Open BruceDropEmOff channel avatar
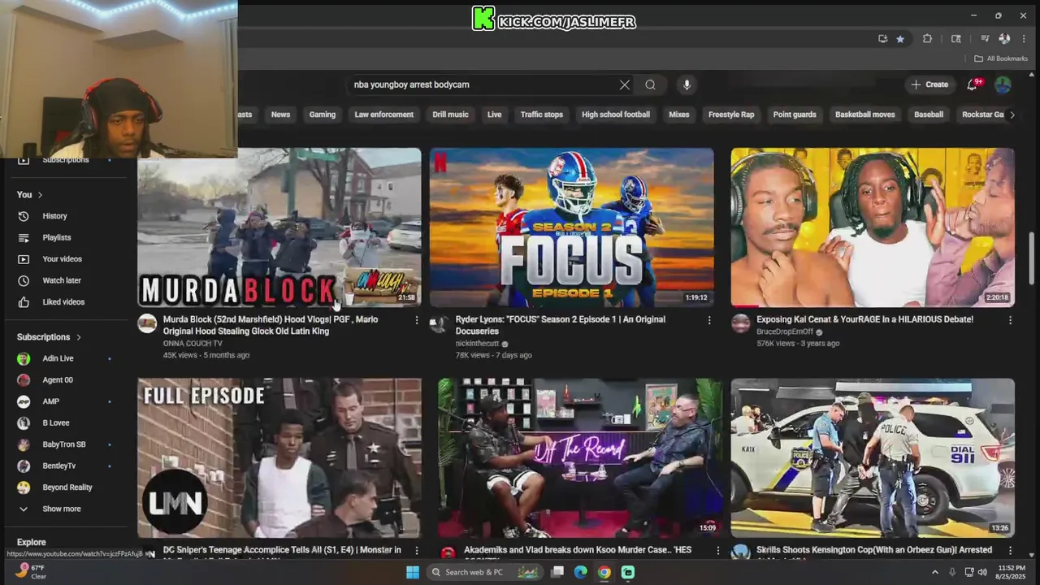The width and height of the screenshot is (1040, 585). coord(740,323)
